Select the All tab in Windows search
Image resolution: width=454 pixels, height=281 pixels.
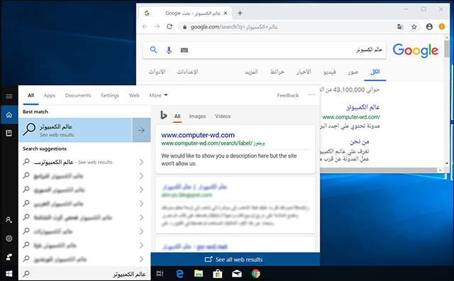point(31,95)
